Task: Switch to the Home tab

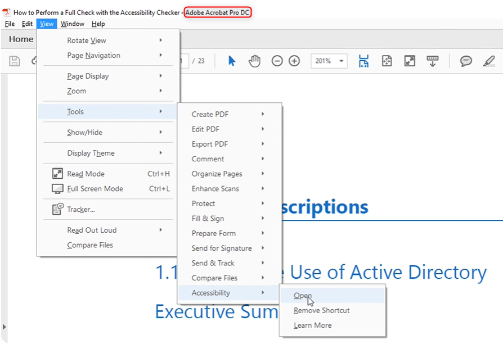Action: (20, 39)
